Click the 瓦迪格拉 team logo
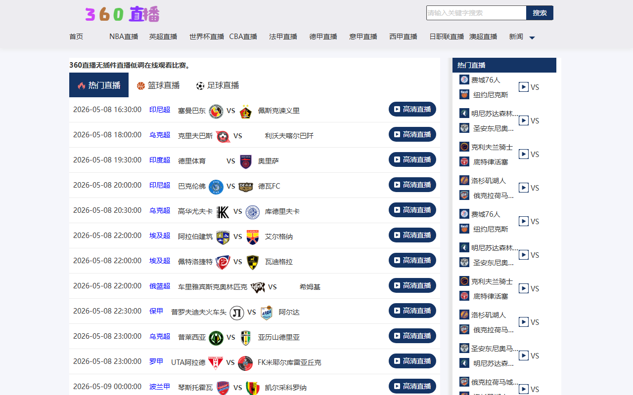This screenshot has width=633, height=395. [253, 263]
